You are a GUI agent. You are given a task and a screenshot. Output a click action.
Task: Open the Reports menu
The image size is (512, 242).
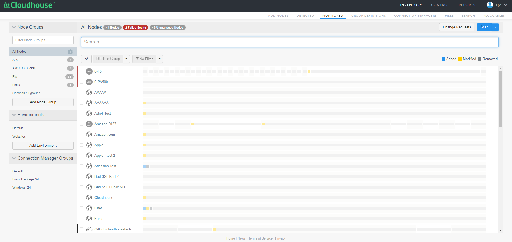(467, 5)
